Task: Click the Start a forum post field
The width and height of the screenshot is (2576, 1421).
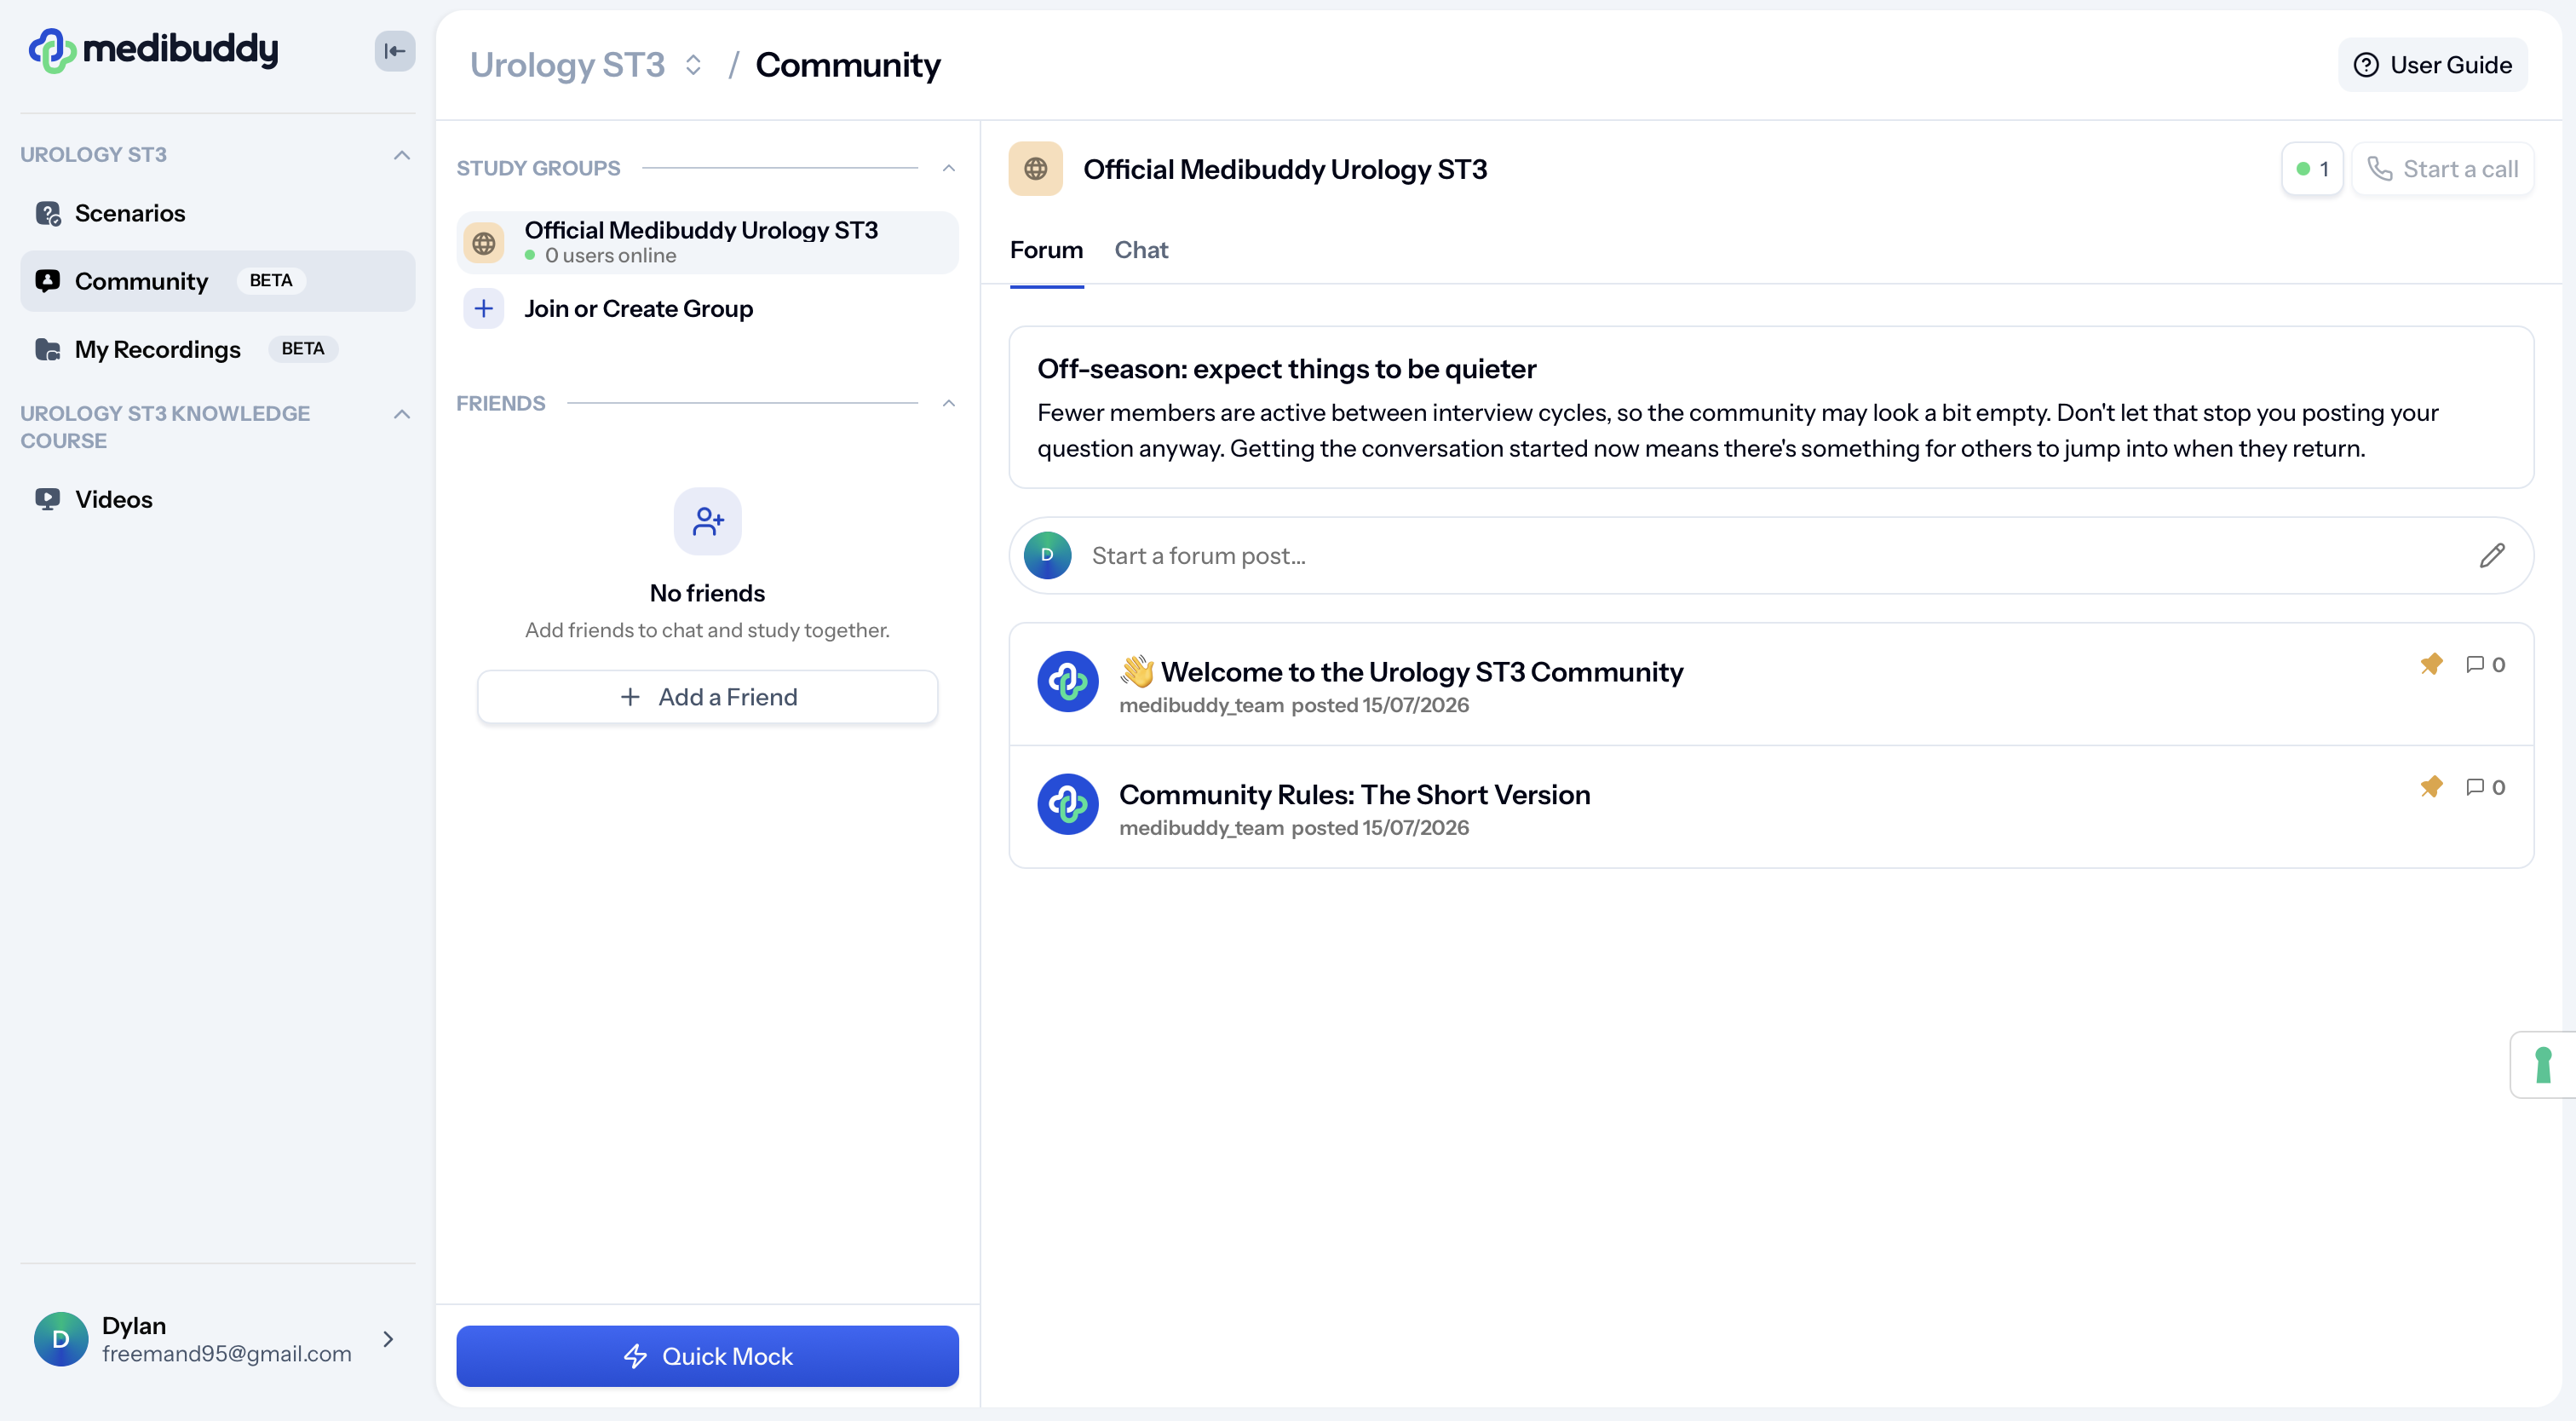Action: tap(1771, 555)
